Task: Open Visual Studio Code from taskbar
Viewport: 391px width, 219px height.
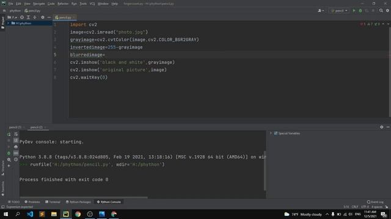Action: (30, 214)
